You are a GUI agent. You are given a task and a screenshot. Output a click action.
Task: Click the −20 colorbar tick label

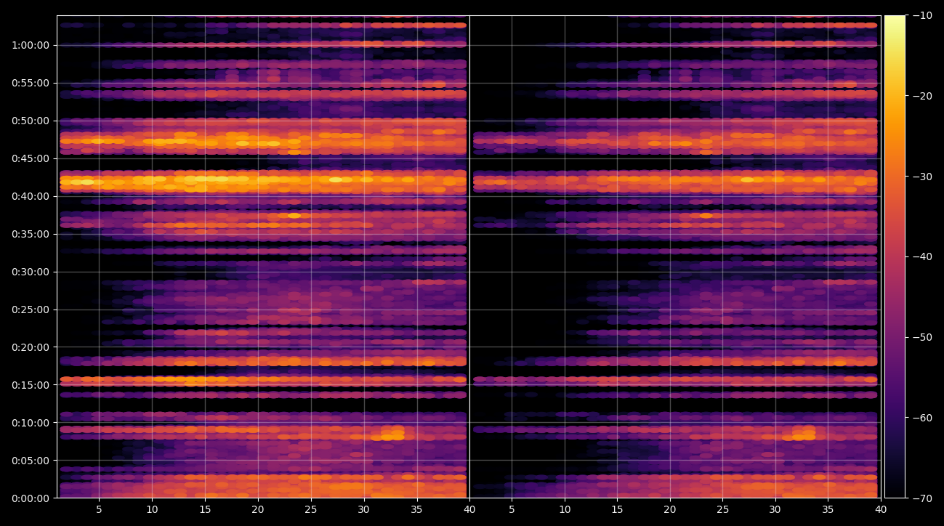click(x=922, y=96)
